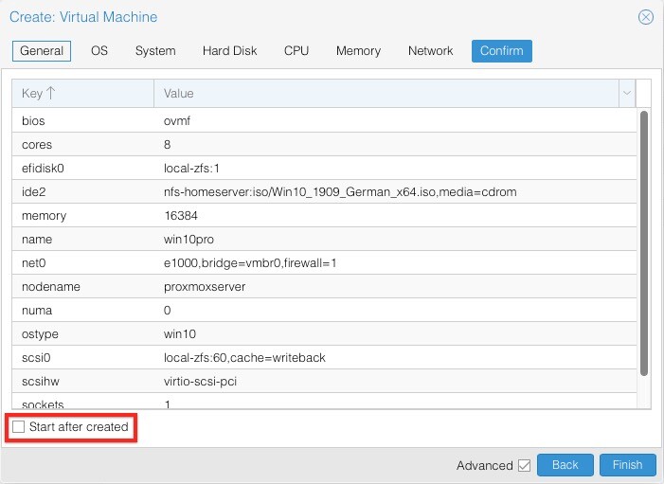Click the memory key
Screen dimensions: 664x484
click(44, 216)
